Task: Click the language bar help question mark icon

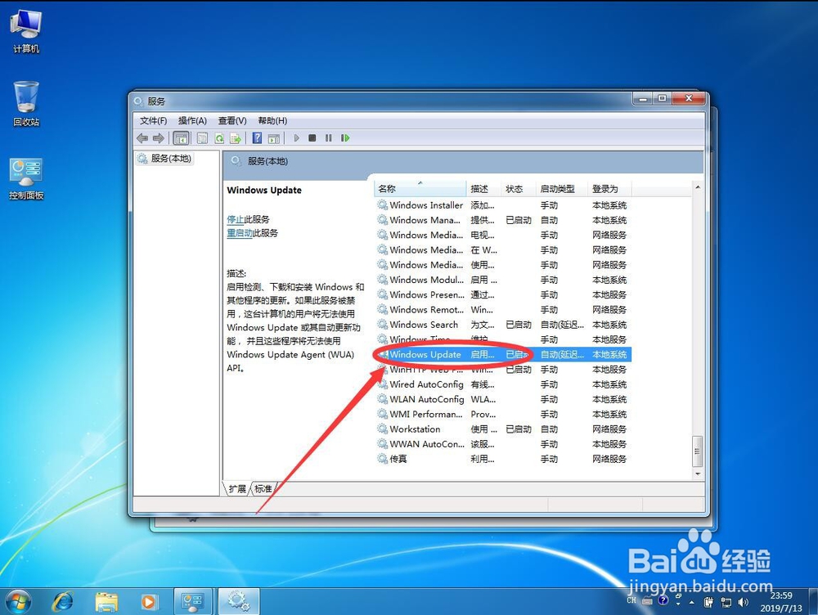Action: (x=663, y=600)
